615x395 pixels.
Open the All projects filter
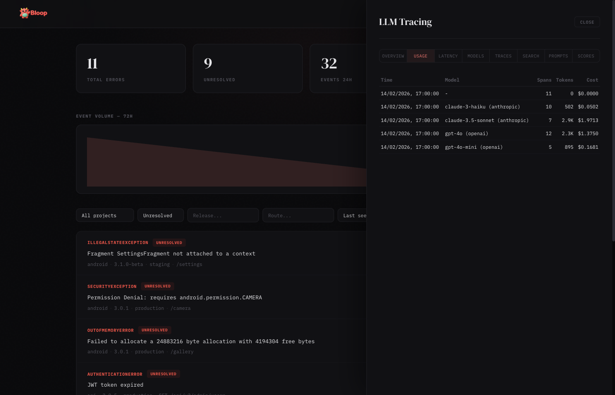105,215
